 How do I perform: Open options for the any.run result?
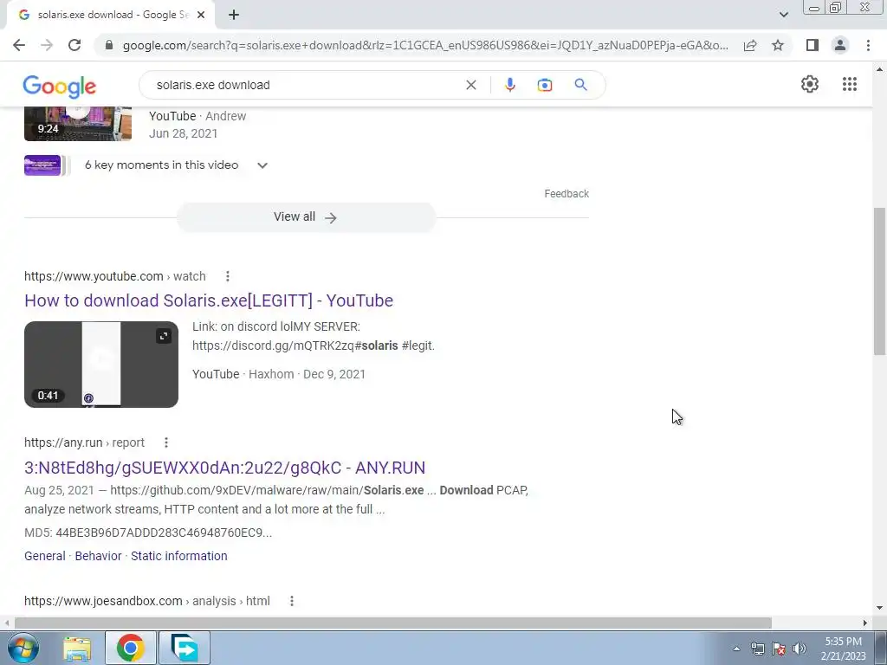165,442
